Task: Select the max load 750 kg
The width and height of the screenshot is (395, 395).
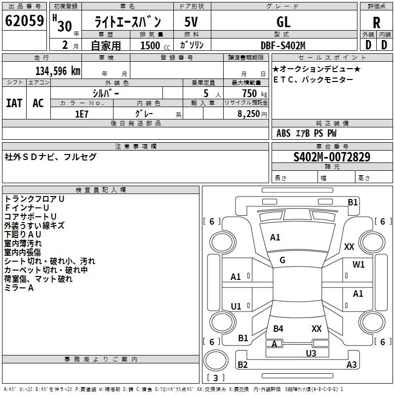Action: [254, 93]
